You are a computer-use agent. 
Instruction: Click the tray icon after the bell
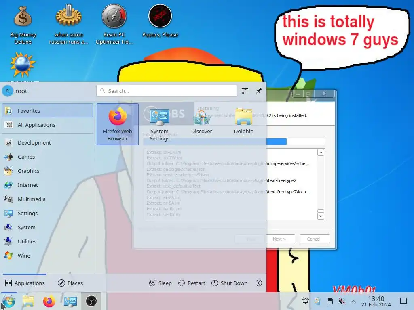point(318,301)
